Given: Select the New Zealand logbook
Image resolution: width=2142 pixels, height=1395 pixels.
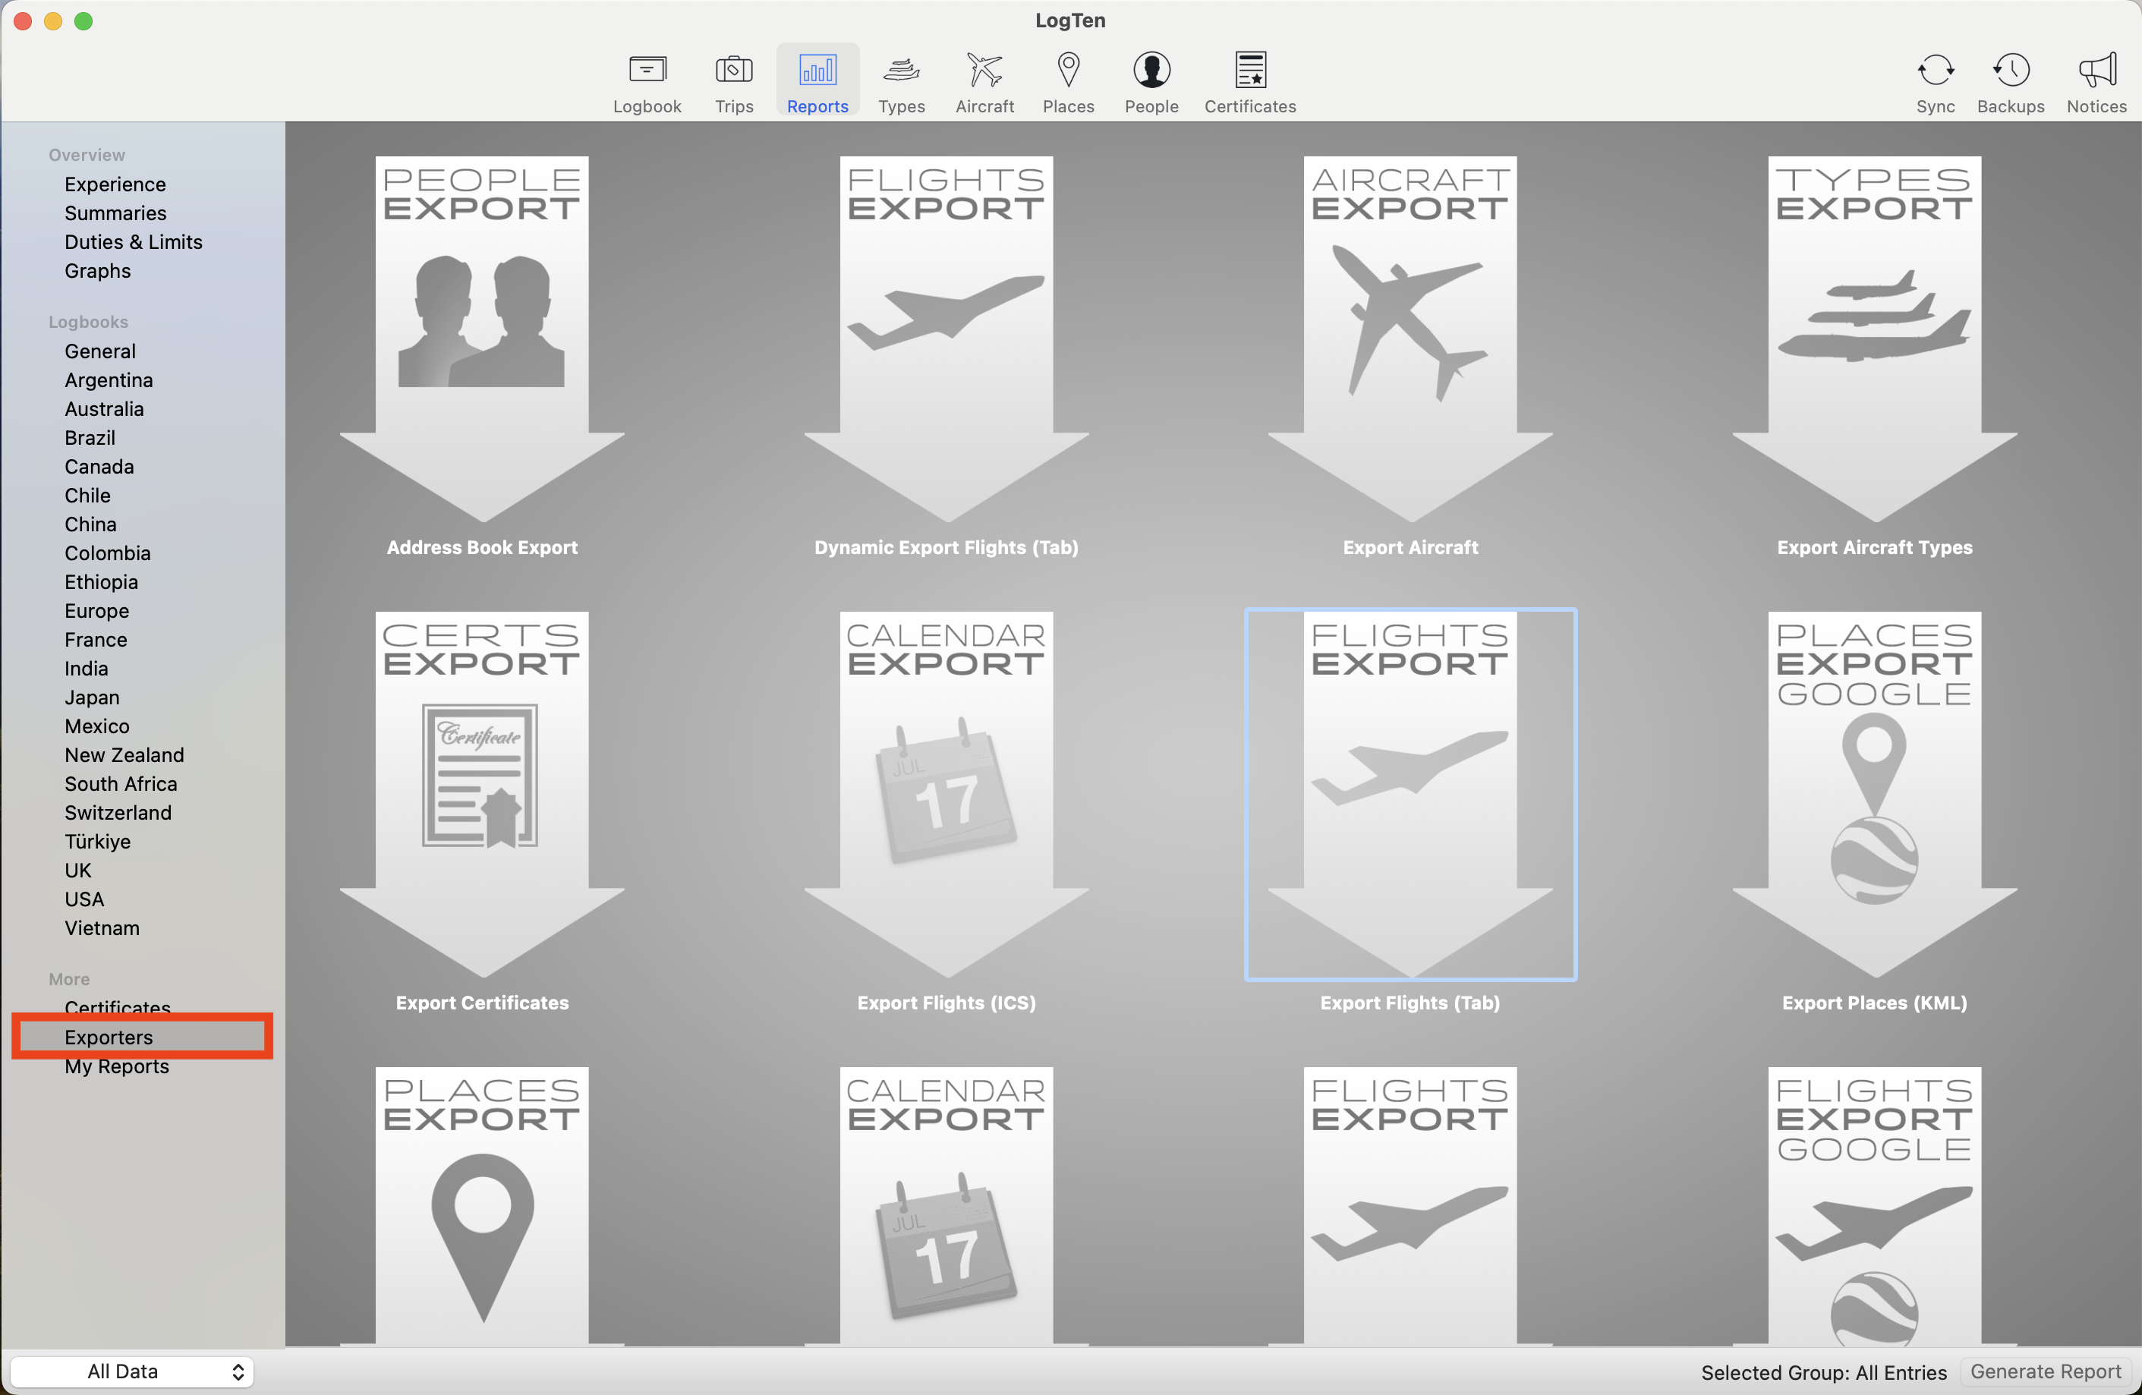Looking at the screenshot, I should click(x=124, y=755).
